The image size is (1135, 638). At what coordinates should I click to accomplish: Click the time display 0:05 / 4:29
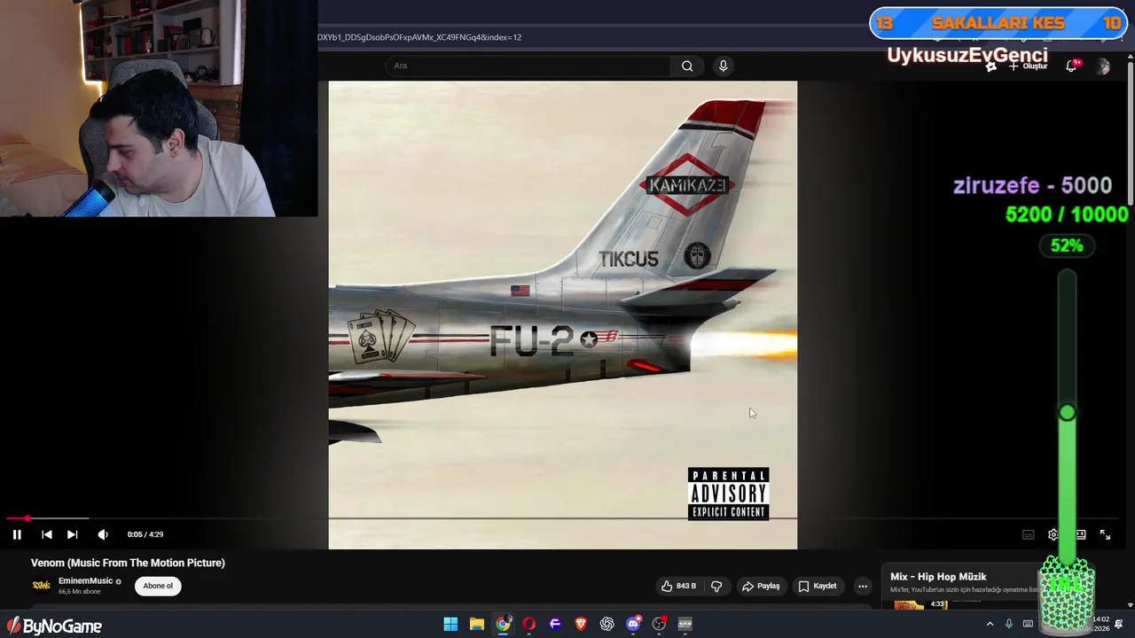(145, 534)
